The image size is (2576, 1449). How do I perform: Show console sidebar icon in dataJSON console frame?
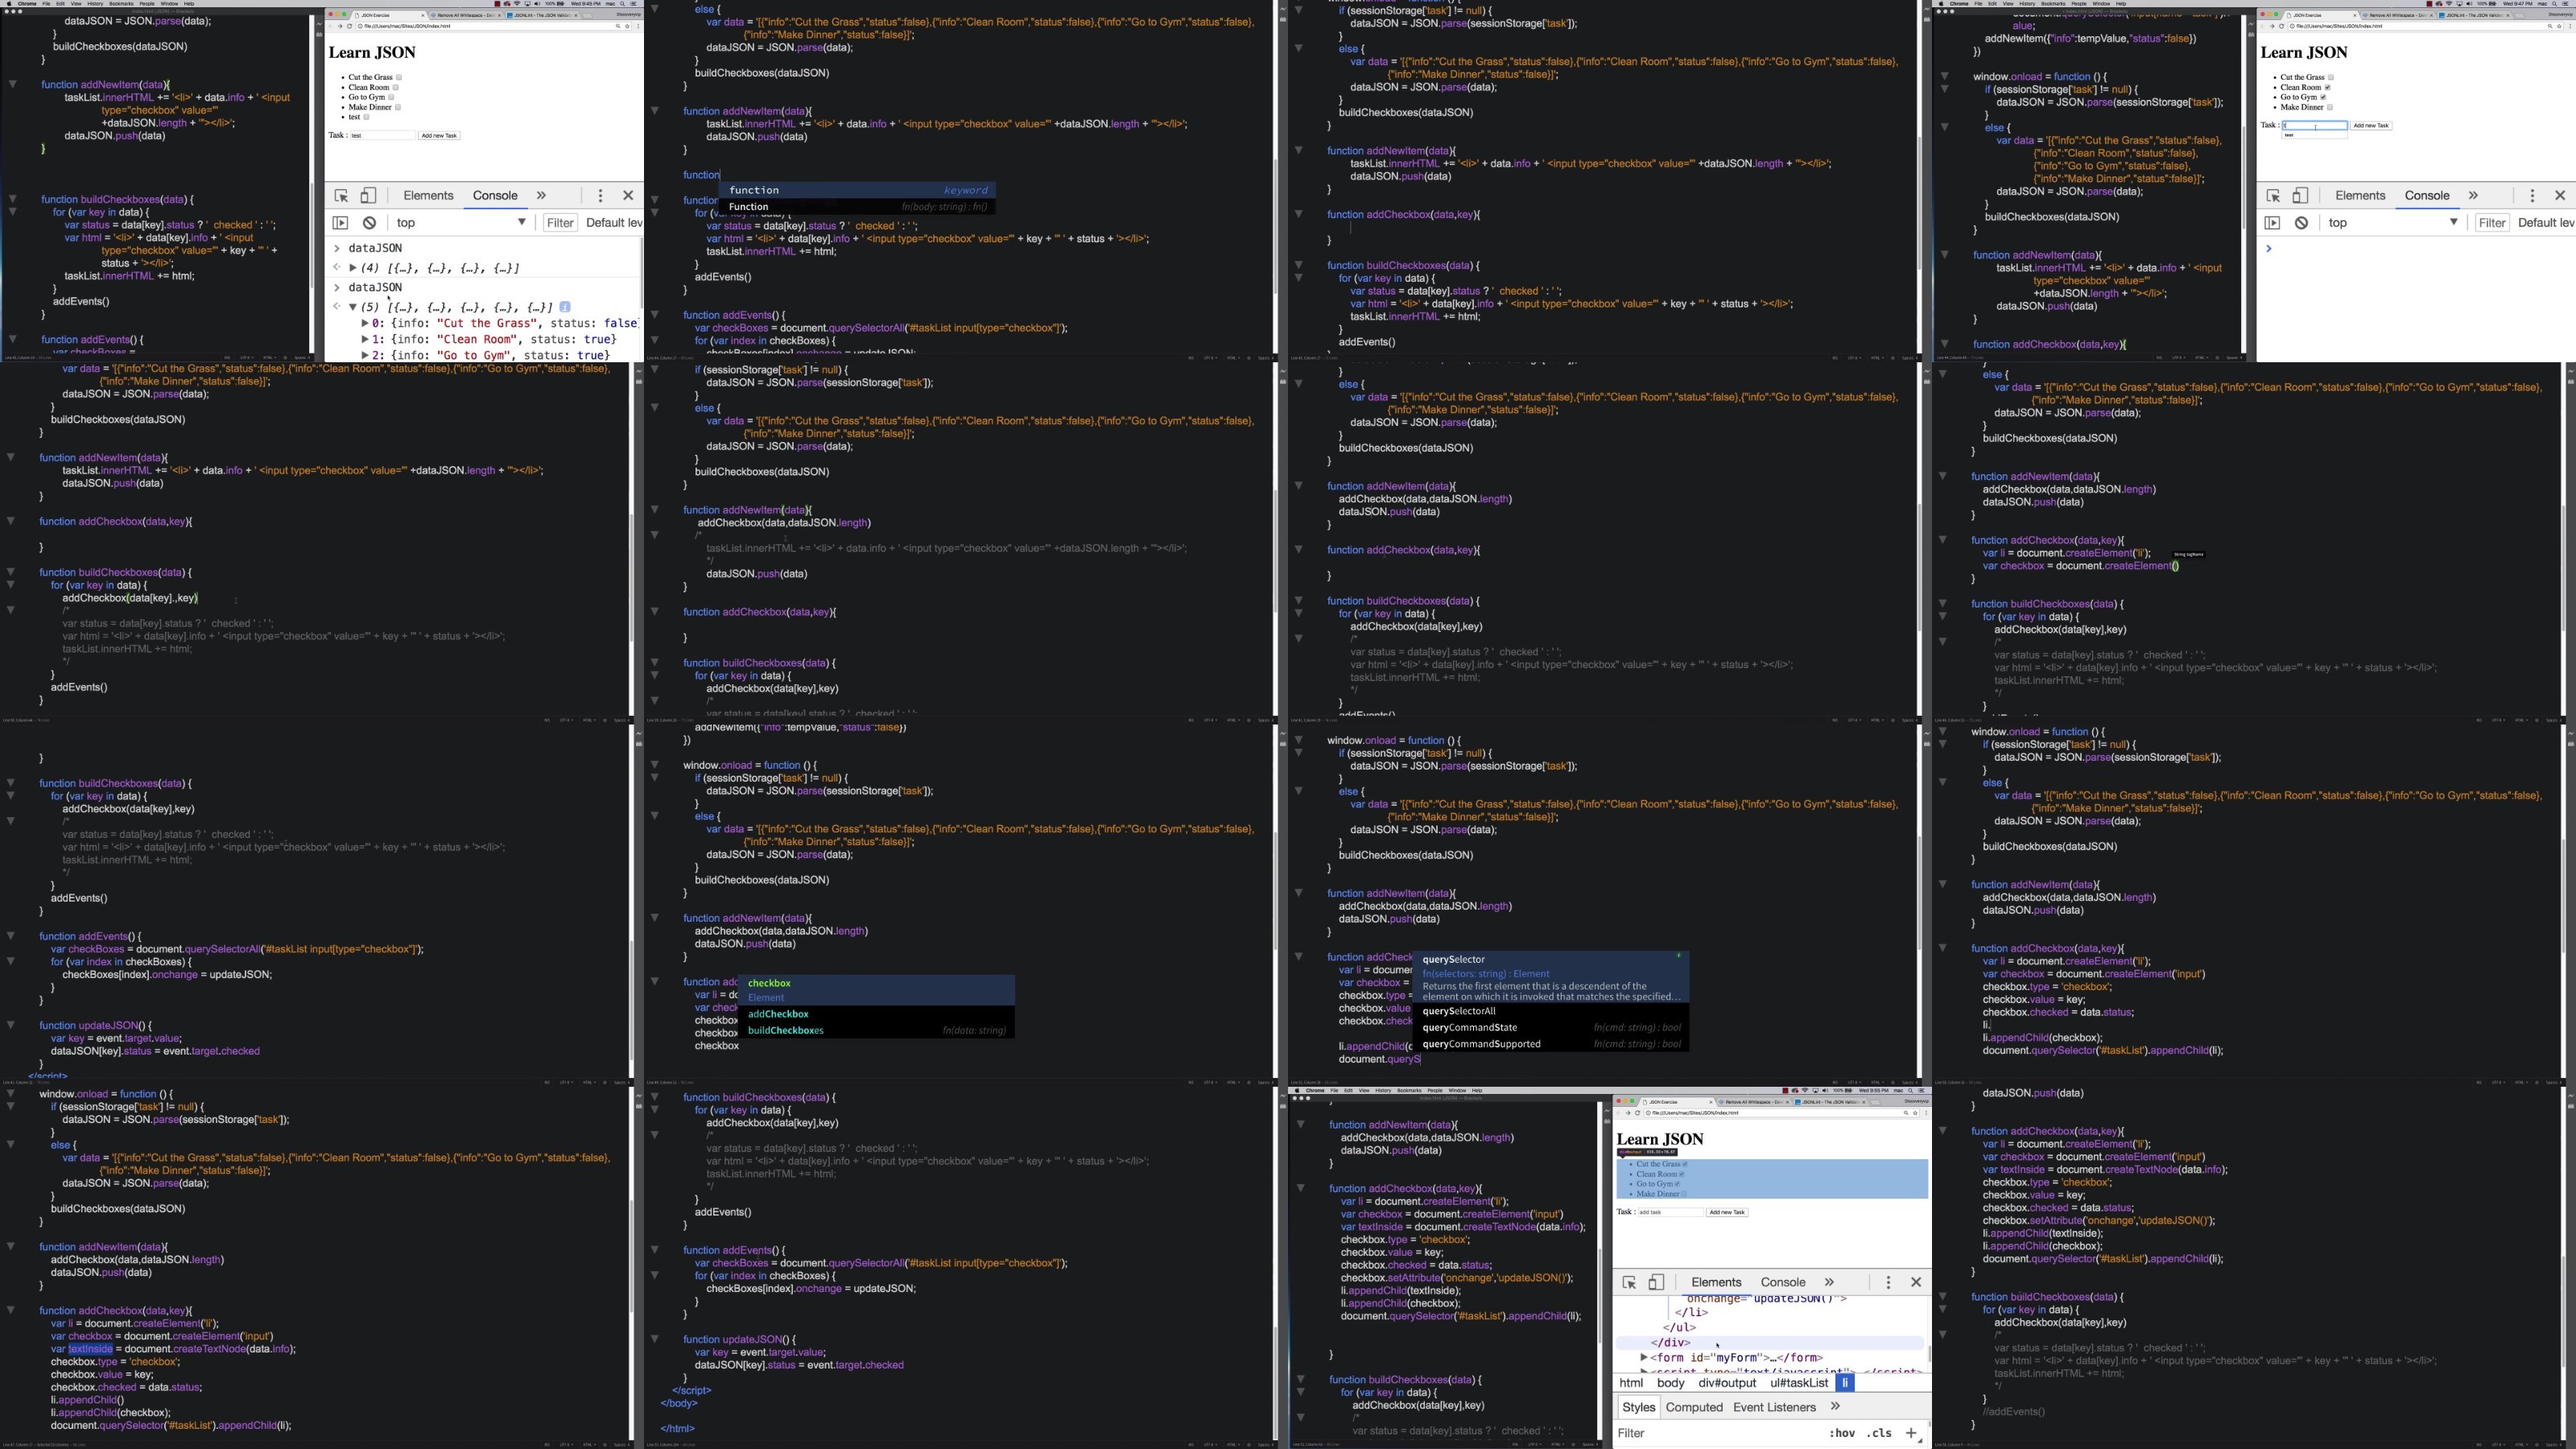point(340,223)
